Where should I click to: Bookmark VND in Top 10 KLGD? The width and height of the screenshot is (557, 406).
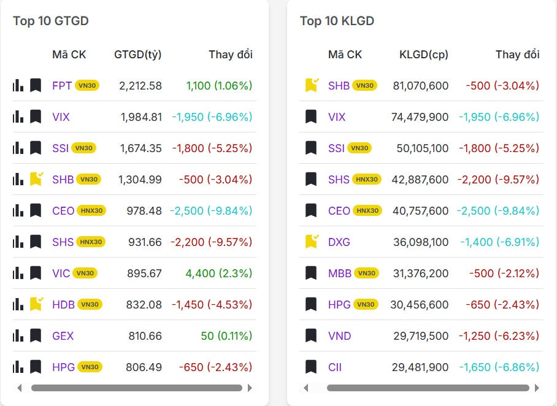[311, 335]
